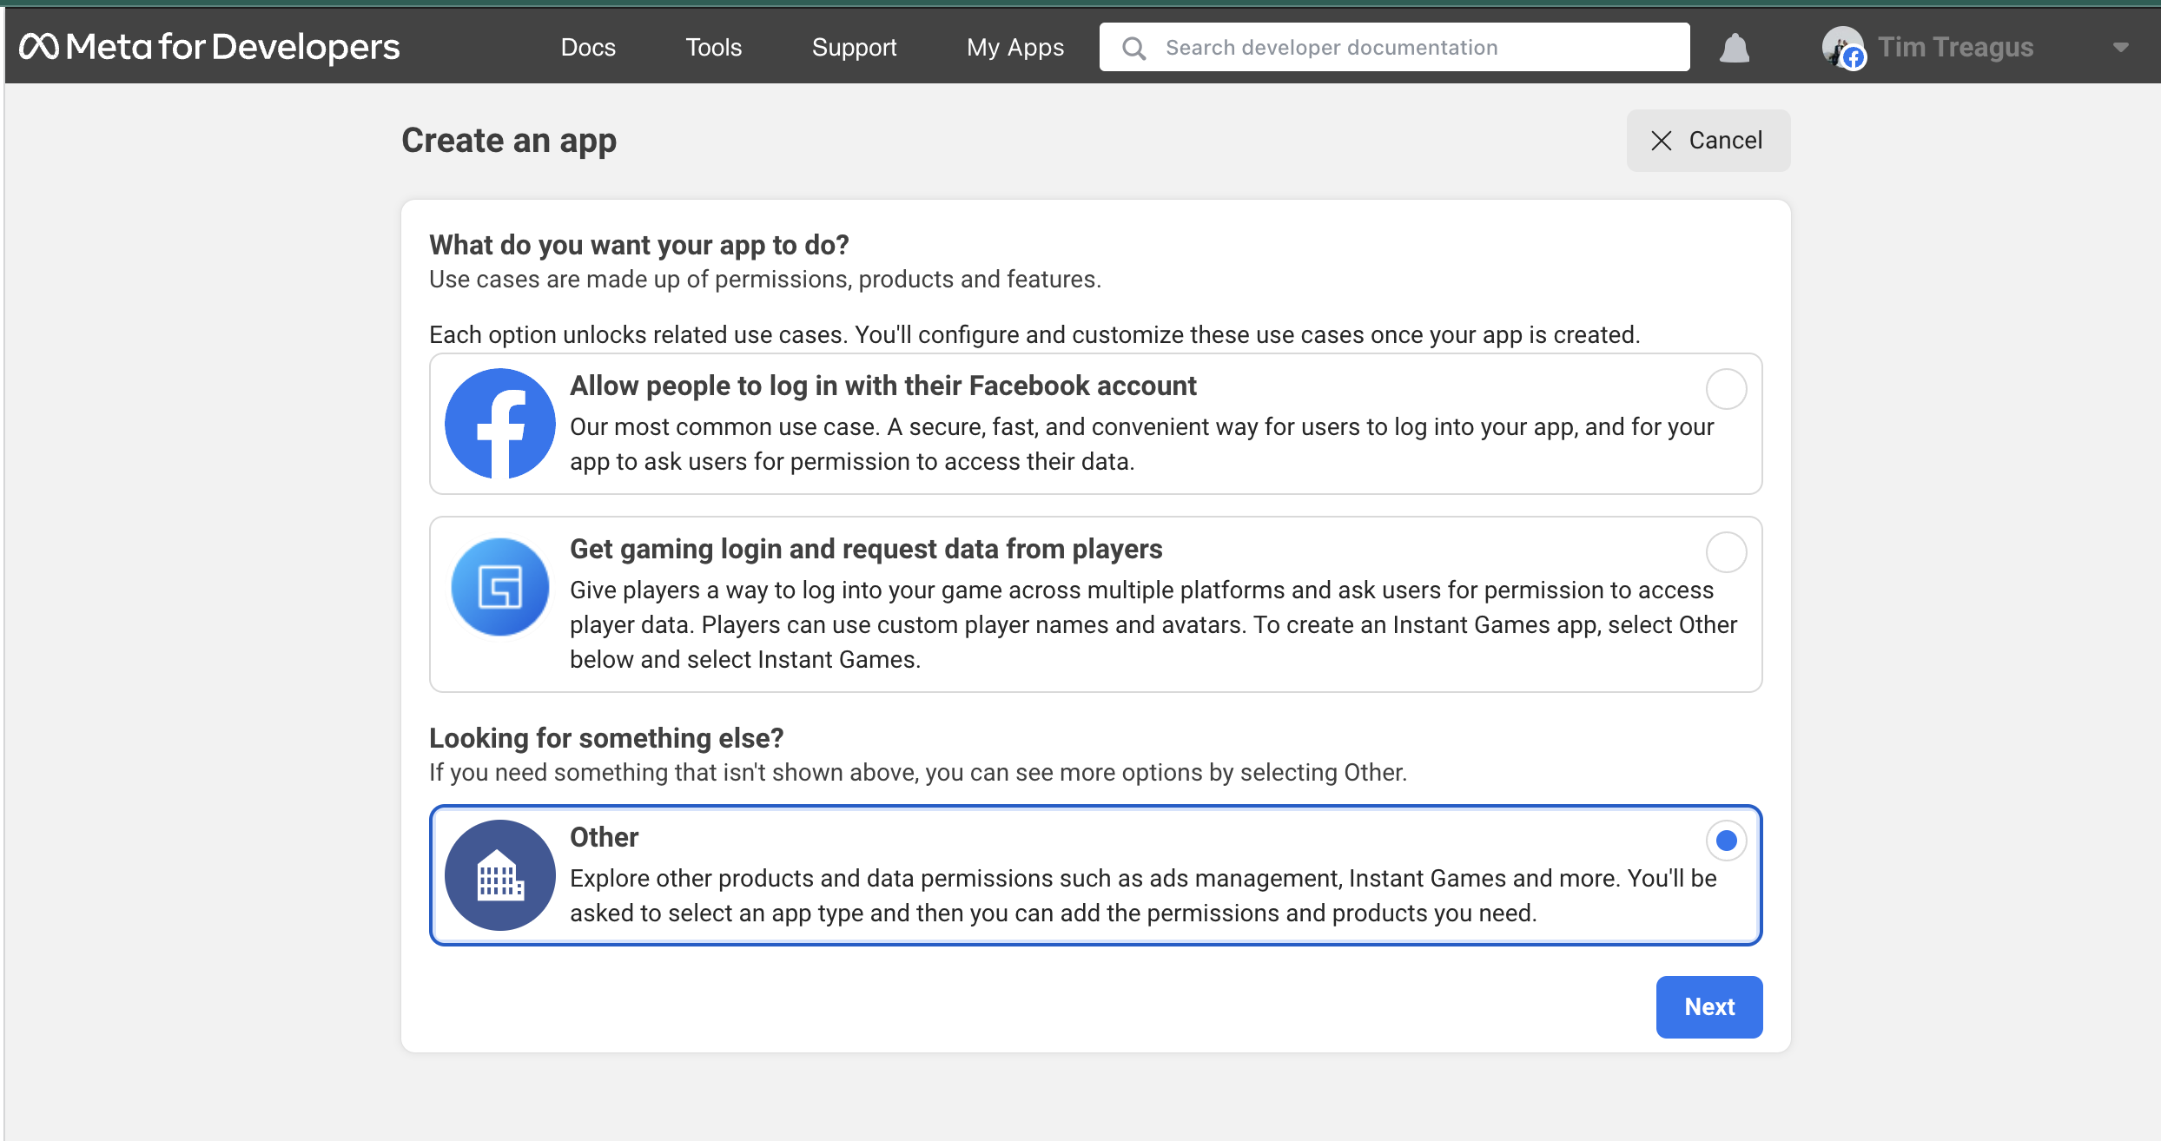Click the Tim Treagus profile avatar
This screenshot has height=1141, width=2161.
pos(1842,47)
